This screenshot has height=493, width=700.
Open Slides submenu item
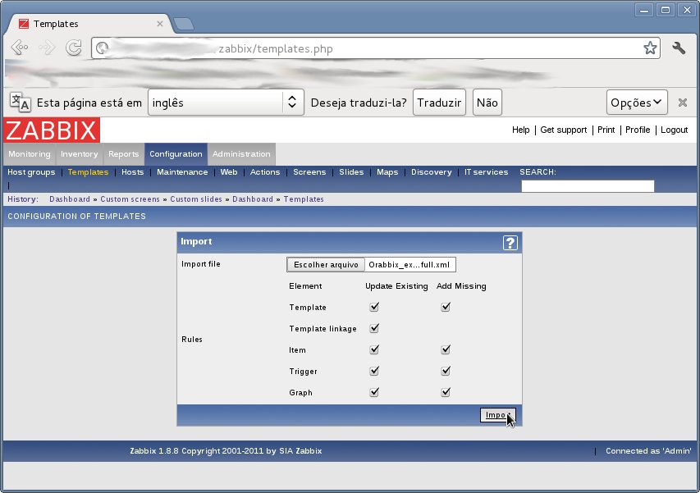pyautogui.click(x=351, y=172)
